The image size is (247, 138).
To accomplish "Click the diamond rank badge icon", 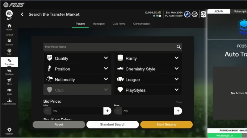I will (x=195, y=14).
